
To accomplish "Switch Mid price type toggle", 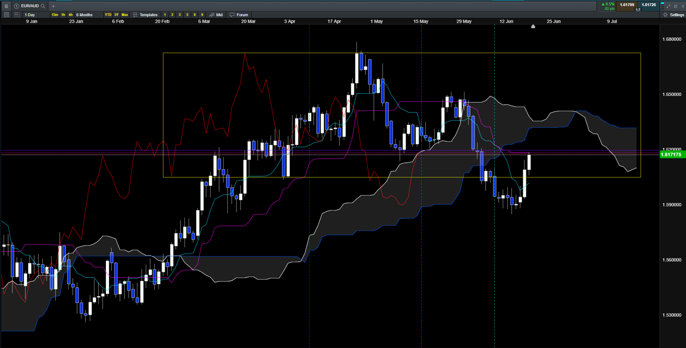I will pos(216,15).
